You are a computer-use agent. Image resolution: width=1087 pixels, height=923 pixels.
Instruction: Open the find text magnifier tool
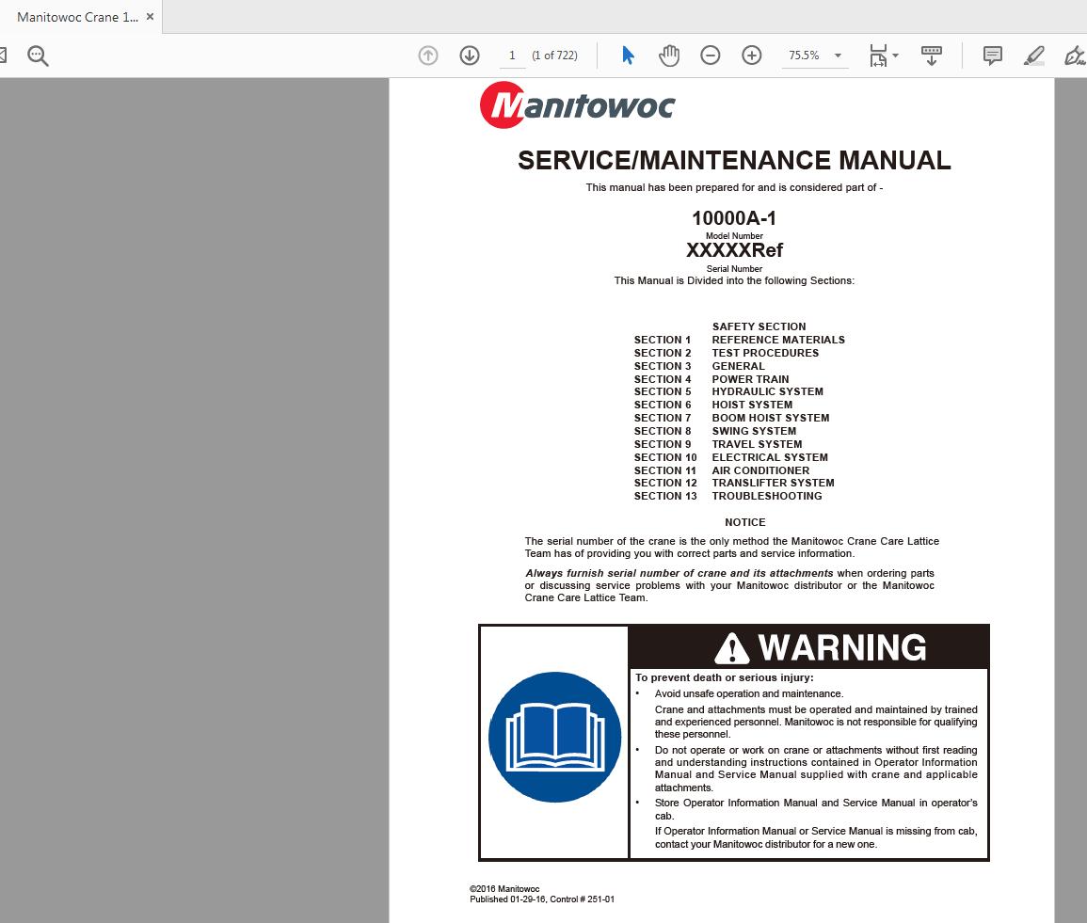[38, 56]
